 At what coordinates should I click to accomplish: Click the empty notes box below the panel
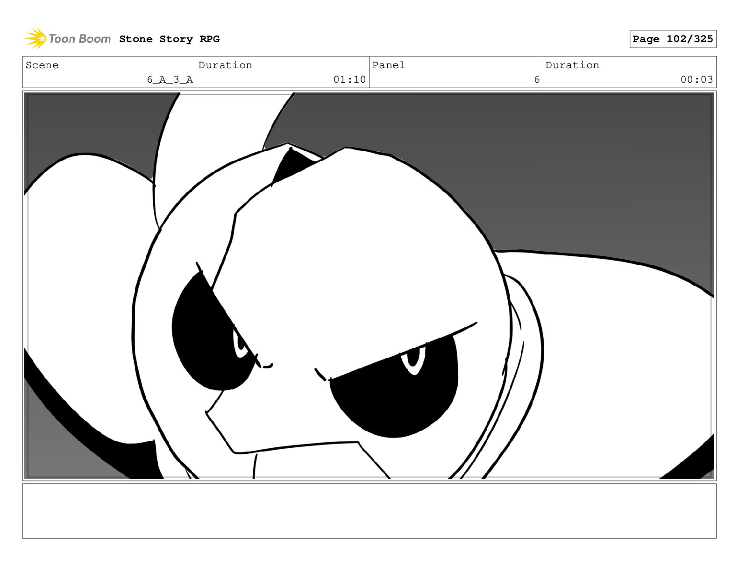(x=369, y=511)
